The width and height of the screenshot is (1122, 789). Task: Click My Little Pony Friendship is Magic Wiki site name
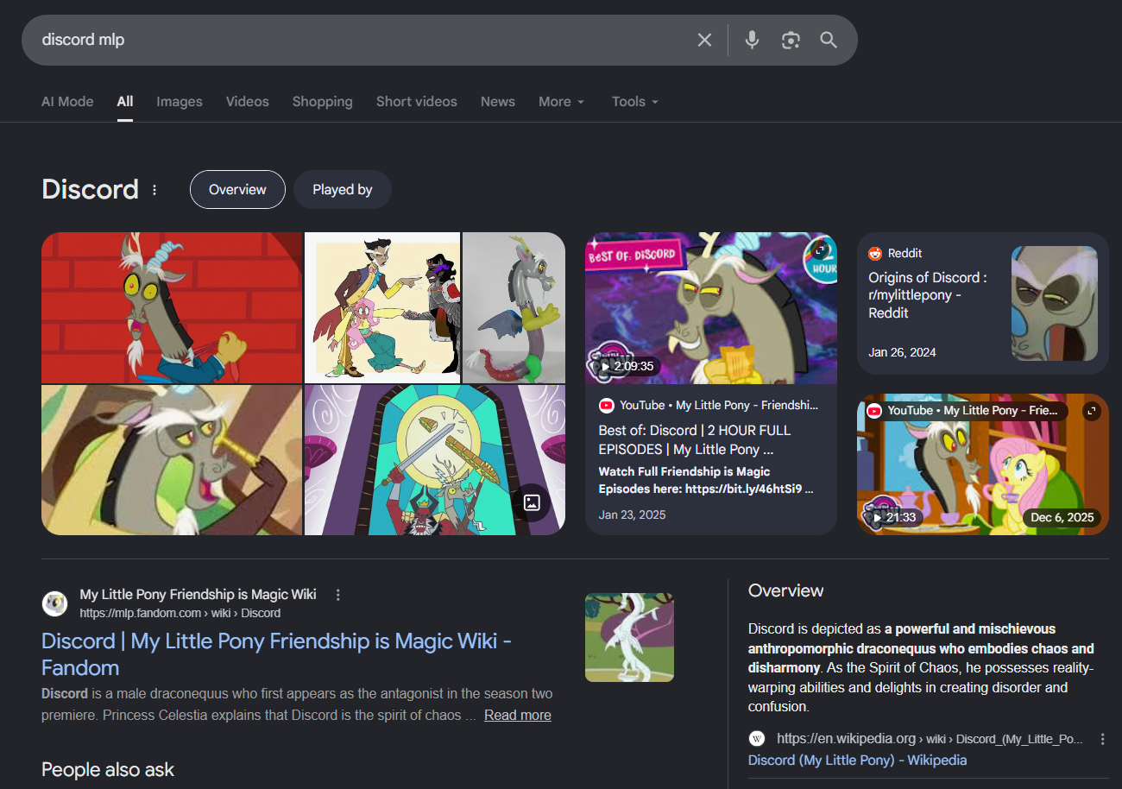coord(198,594)
